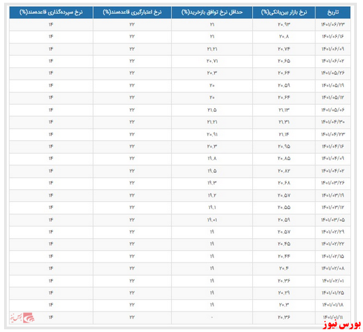
Task: Click the نرخ اعتبارگیری قاعده‌مند(%) header
Action: click(132, 12)
